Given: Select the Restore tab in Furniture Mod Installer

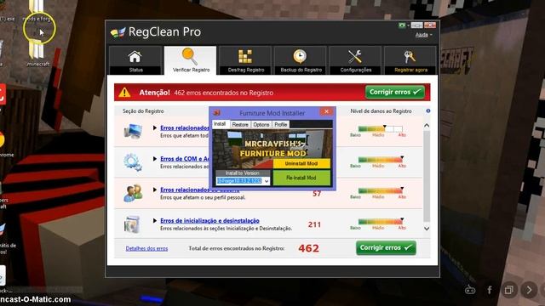Looking at the screenshot, I should click(x=240, y=125).
